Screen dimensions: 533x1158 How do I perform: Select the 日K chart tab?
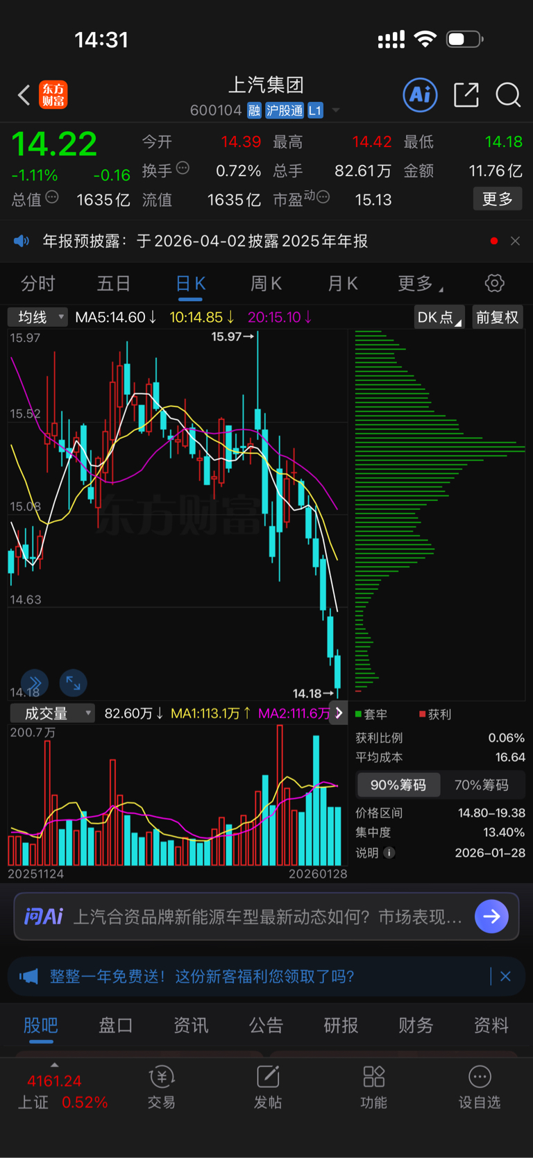pyautogui.click(x=190, y=283)
